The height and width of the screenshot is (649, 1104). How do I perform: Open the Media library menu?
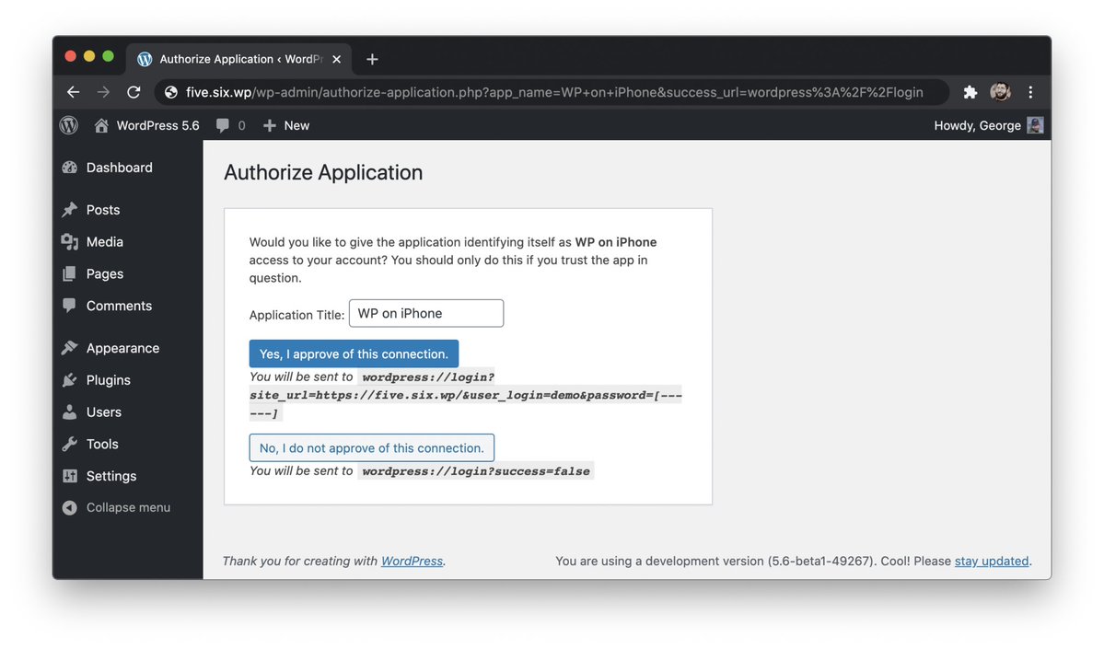(104, 241)
